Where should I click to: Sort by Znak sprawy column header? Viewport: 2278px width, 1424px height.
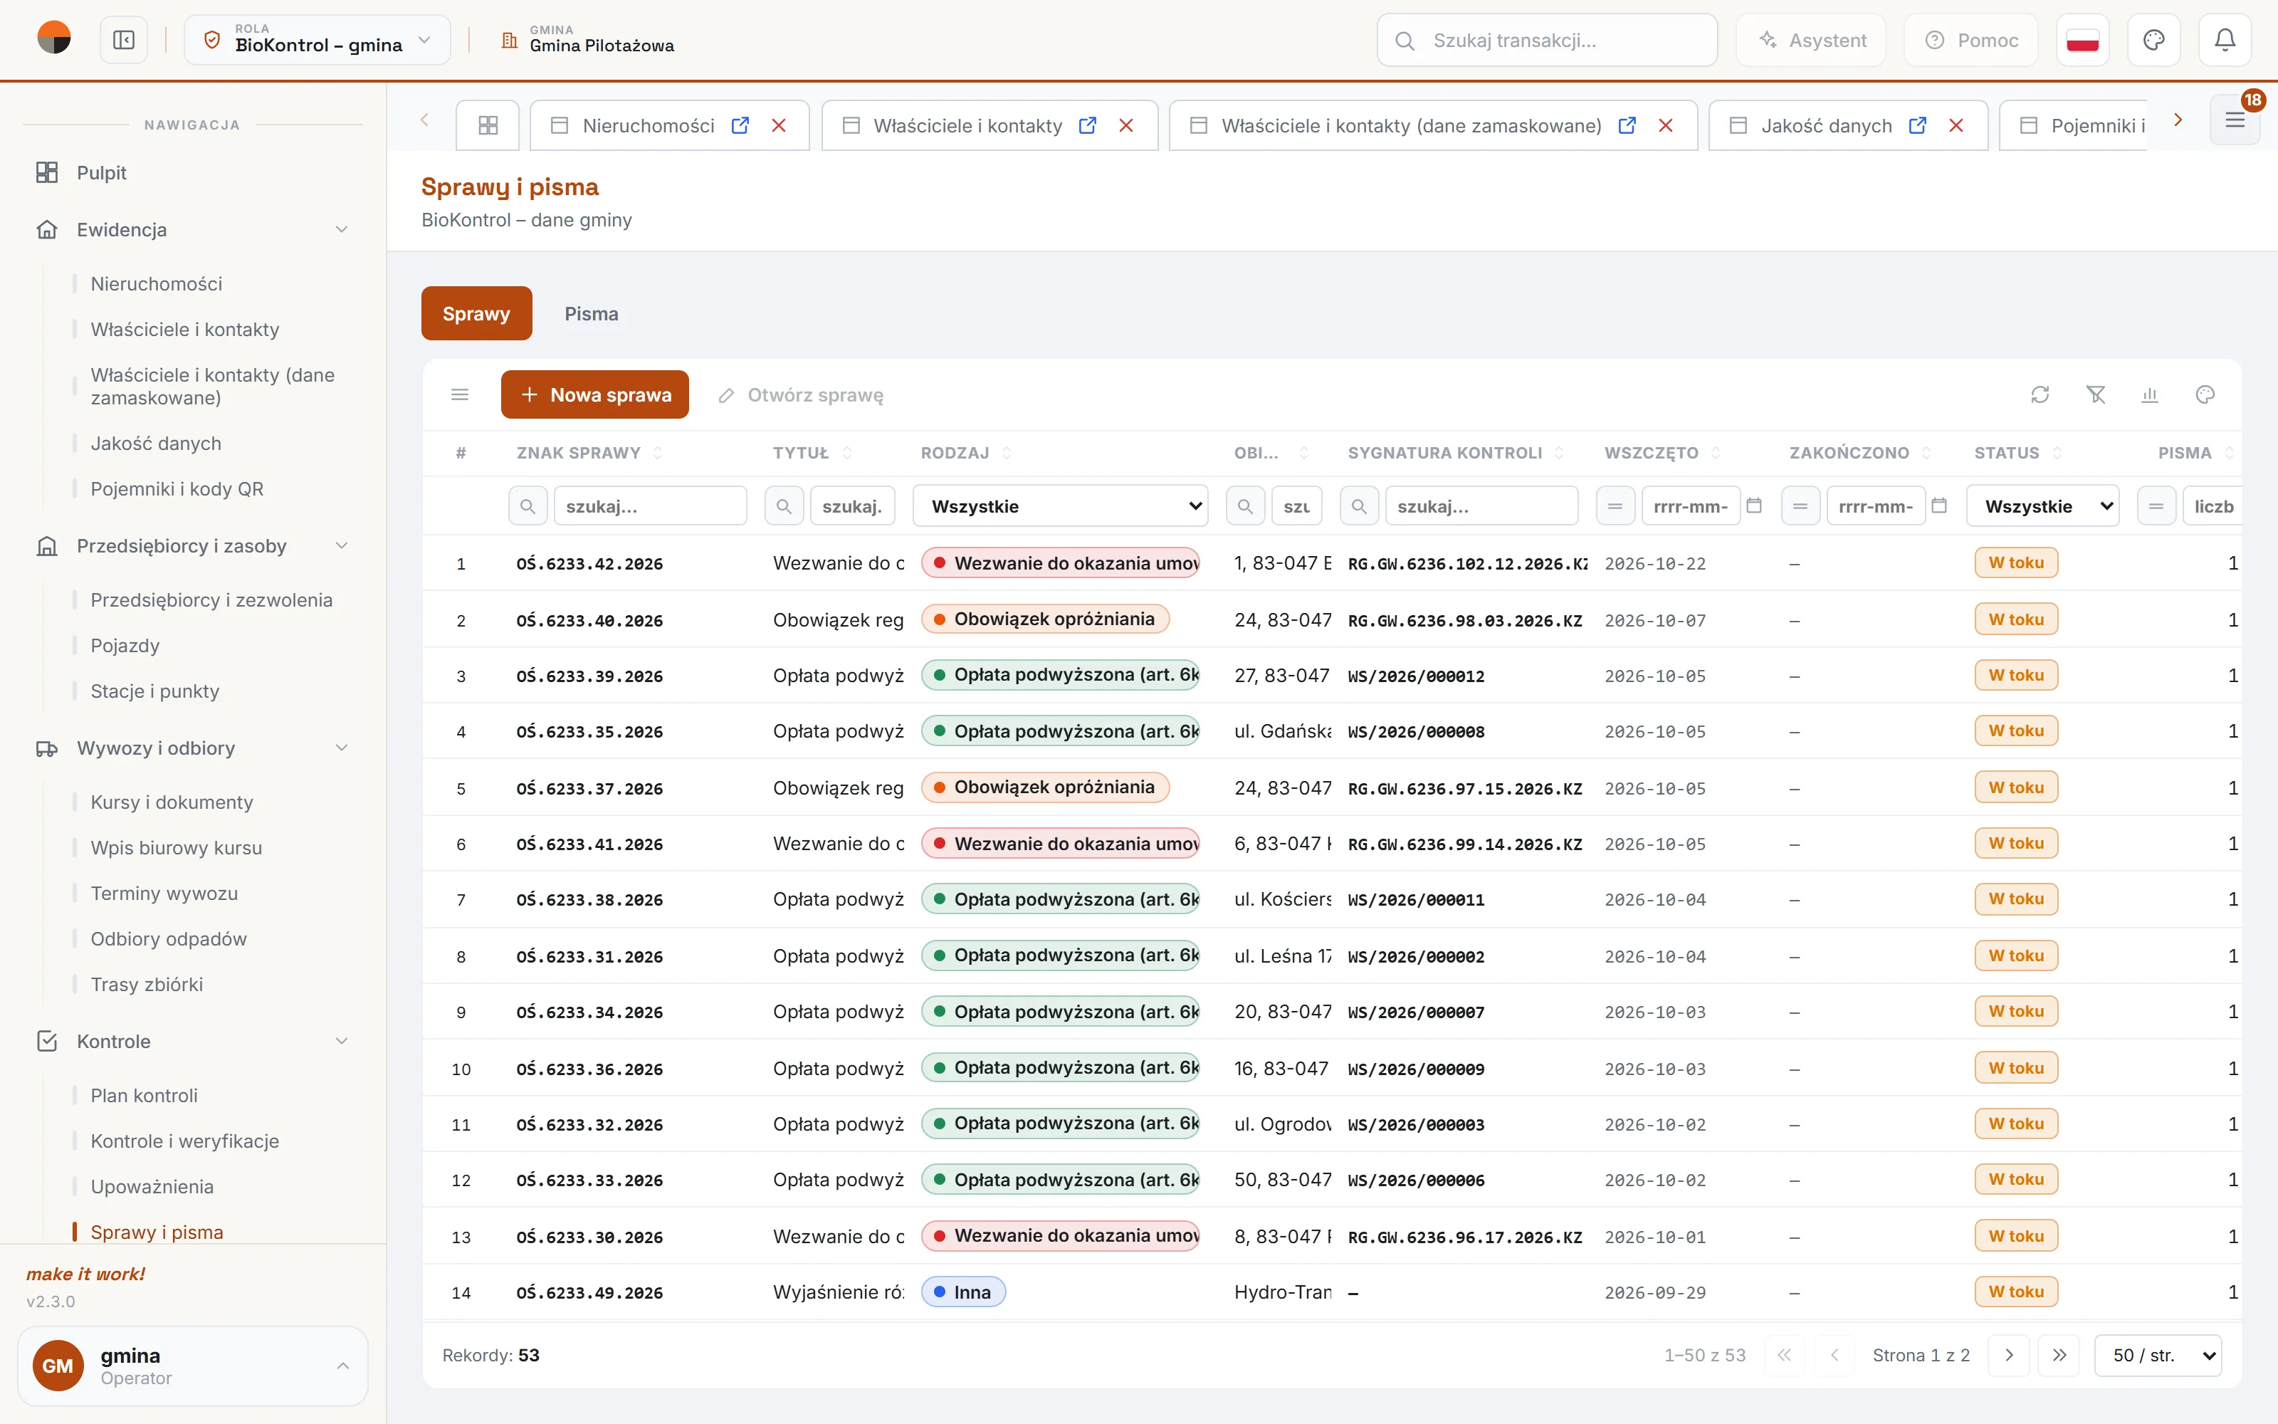point(589,453)
